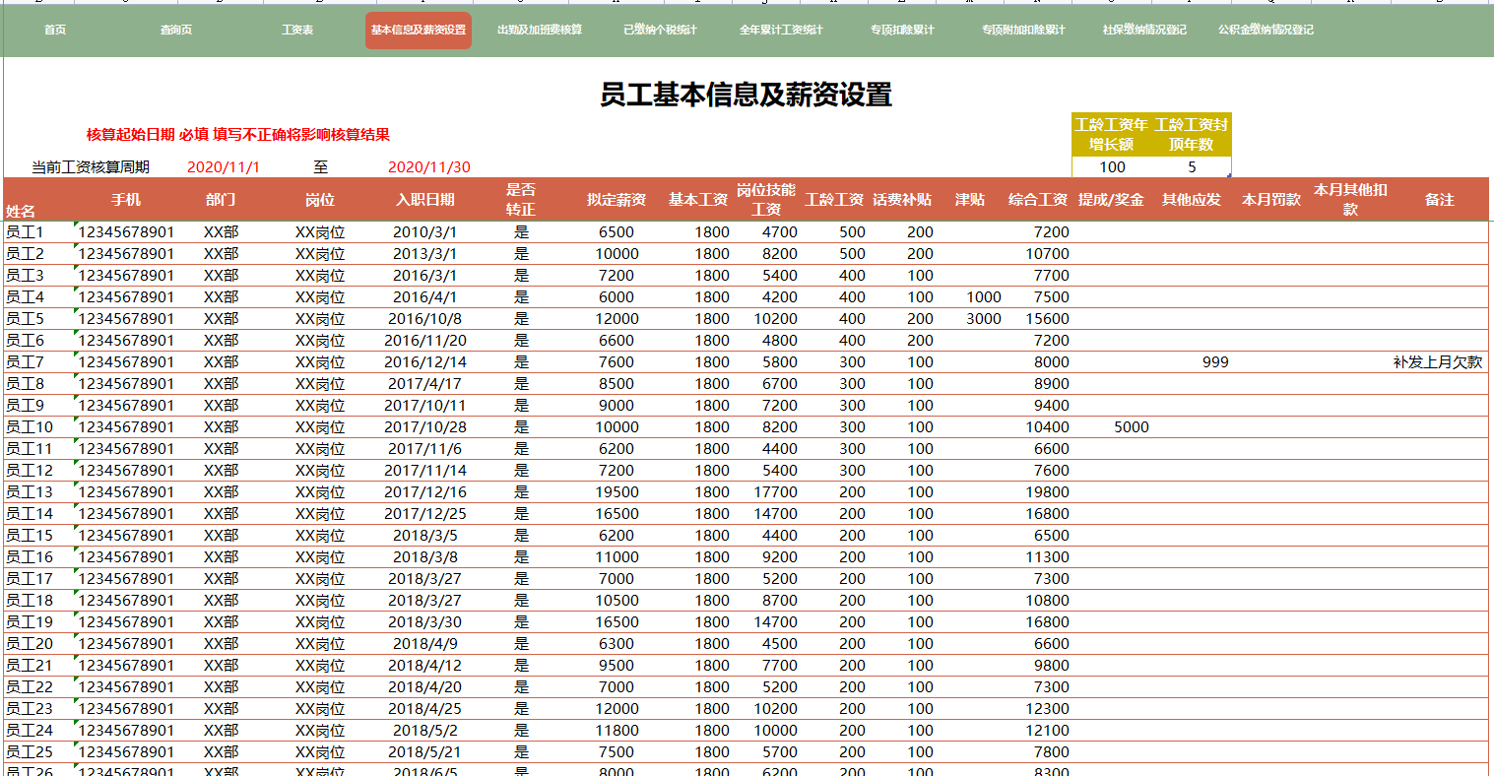Select the 工龄工资封顶年数 value 5
This screenshot has width=1494, height=776.
1192,167
